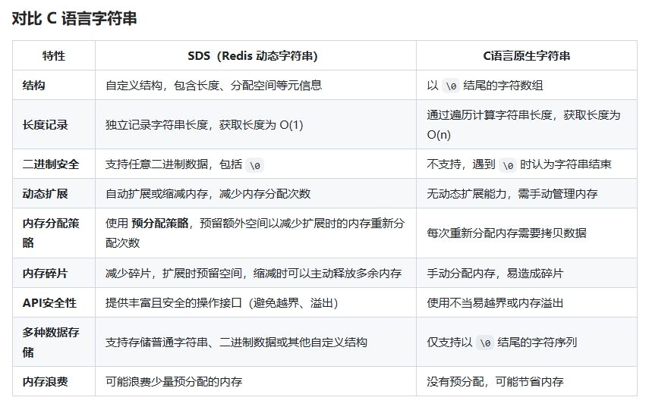Select the "特性" column header
The image size is (649, 413).
click(53, 56)
